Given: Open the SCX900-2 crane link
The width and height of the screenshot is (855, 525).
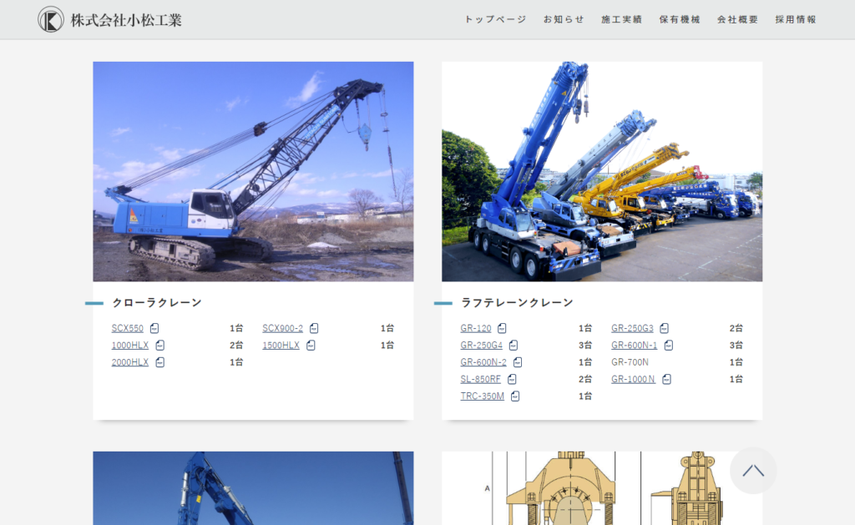Looking at the screenshot, I should tap(282, 328).
